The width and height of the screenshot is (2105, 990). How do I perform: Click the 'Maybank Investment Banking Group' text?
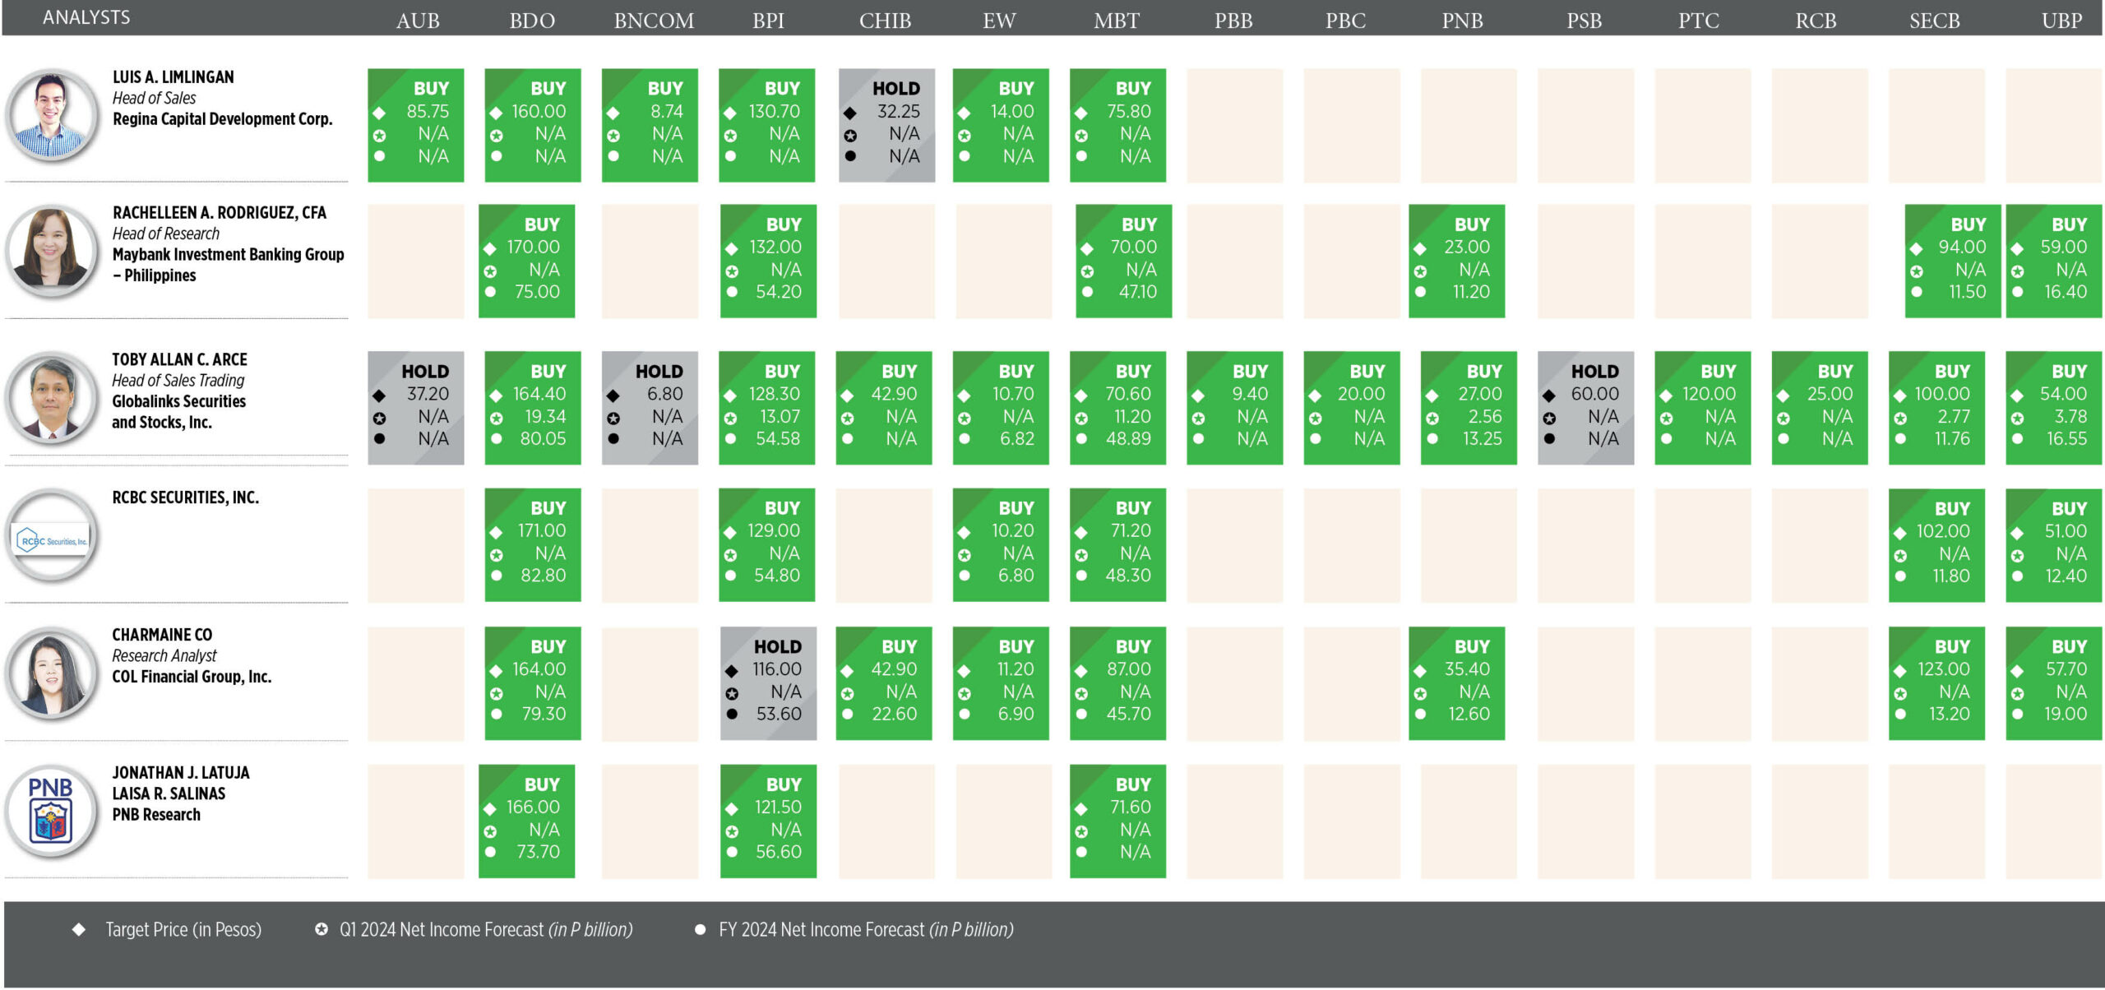tap(228, 255)
